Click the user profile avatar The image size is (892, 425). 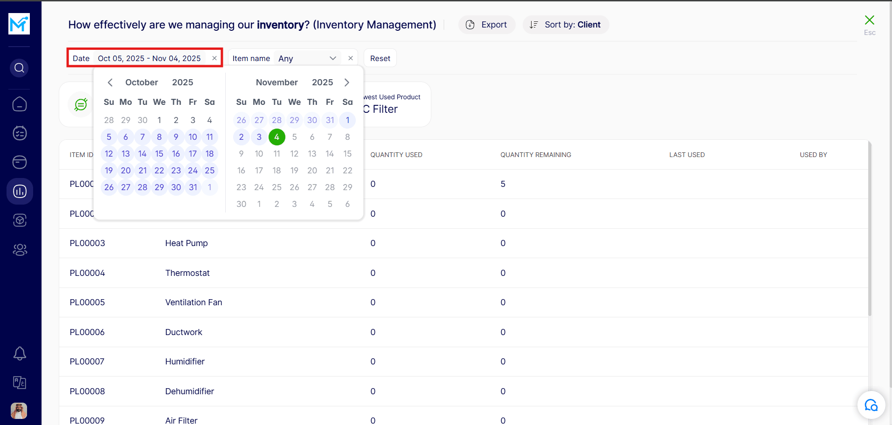19,411
